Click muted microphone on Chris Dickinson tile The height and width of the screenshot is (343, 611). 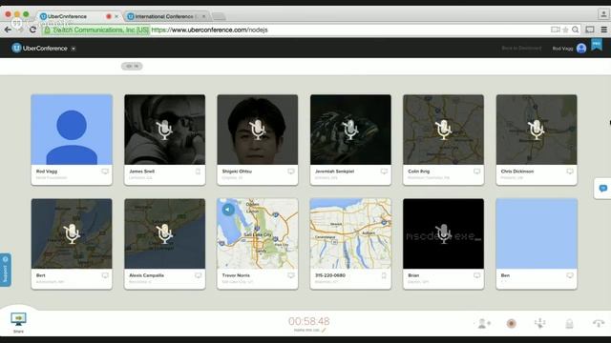537,130
